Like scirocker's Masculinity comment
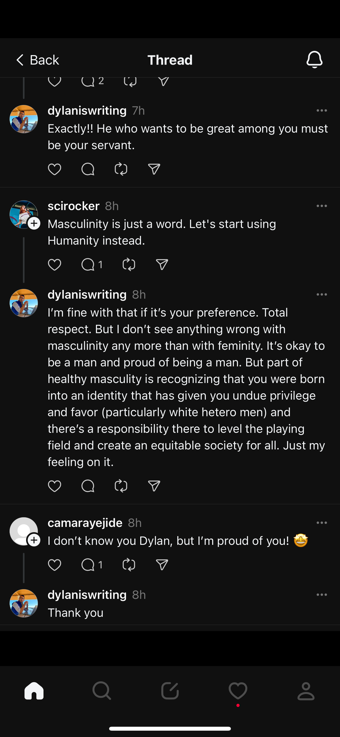The width and height of the screenshot is (340, 737). pyautogui.click(x=54, y=265)
